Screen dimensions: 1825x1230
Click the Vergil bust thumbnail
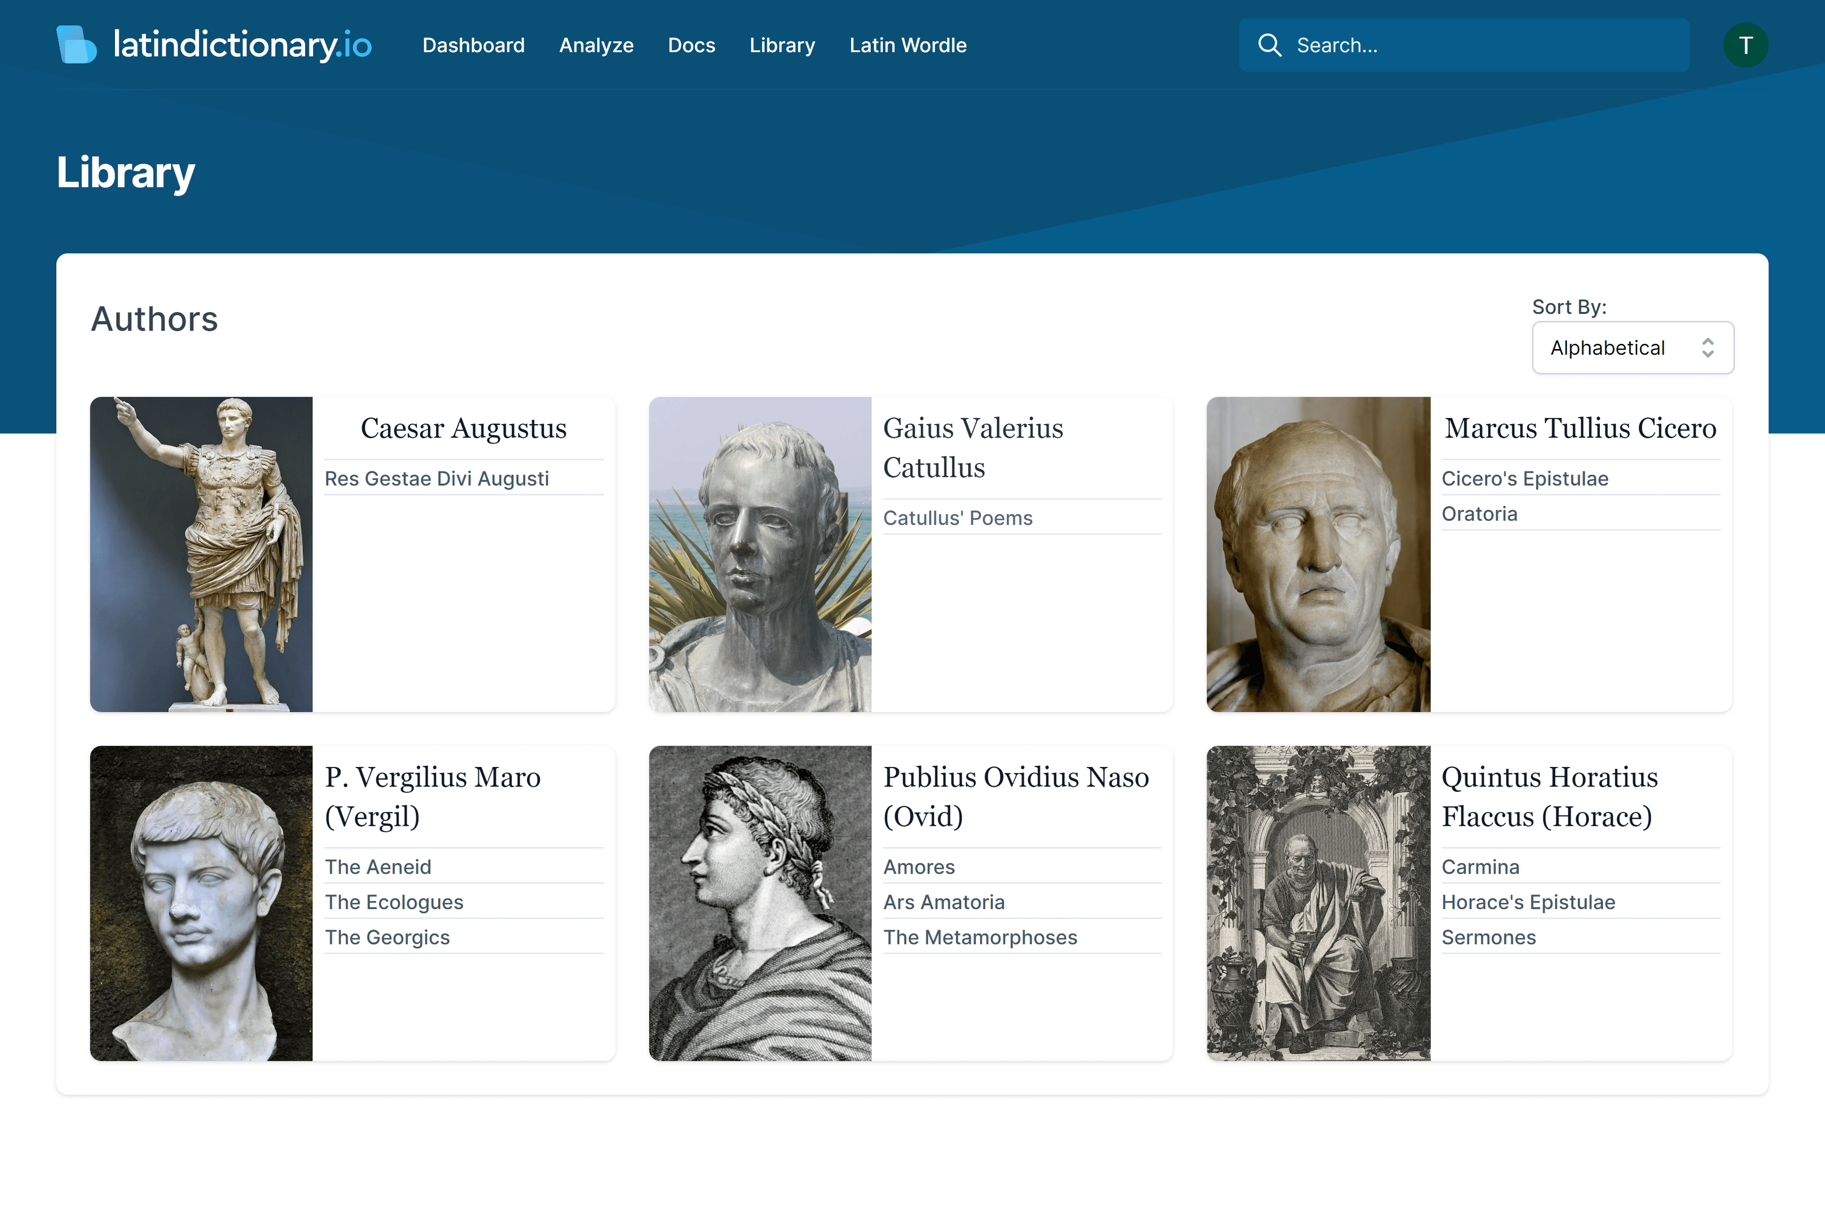[202, 903]
